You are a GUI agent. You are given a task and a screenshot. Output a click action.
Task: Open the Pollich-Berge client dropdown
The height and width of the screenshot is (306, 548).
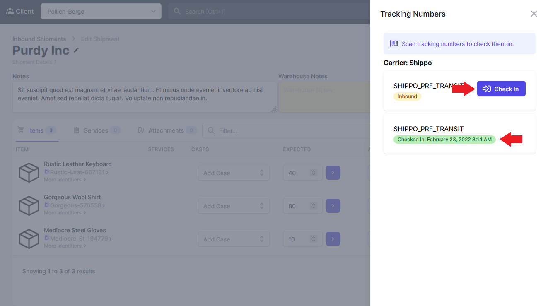pyautogui.click(x=101, y=12)
